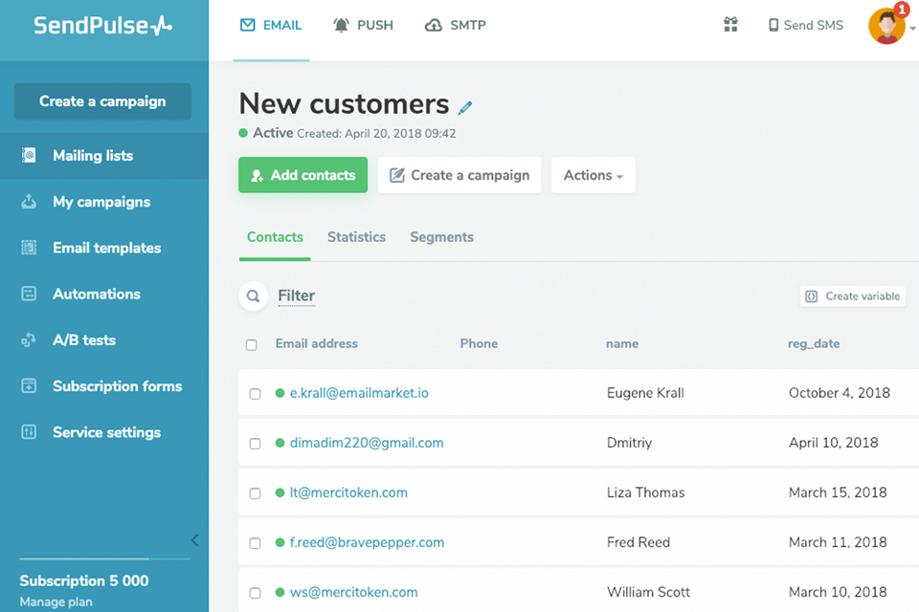The height and width of the screenshot is (612, 919).
Task: Click the Create variable button
Action: [853, 296]
